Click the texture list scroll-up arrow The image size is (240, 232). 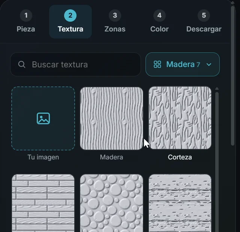tap(217, 89)
